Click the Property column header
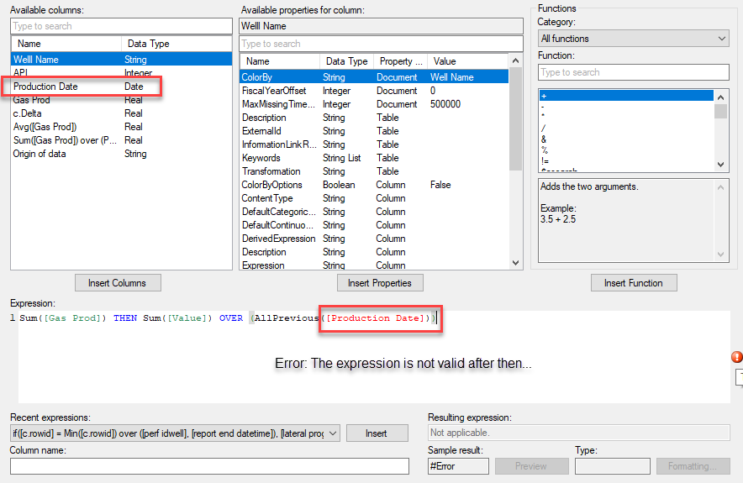This screenshot has height=483, width=743. click(x=400, y=61)
